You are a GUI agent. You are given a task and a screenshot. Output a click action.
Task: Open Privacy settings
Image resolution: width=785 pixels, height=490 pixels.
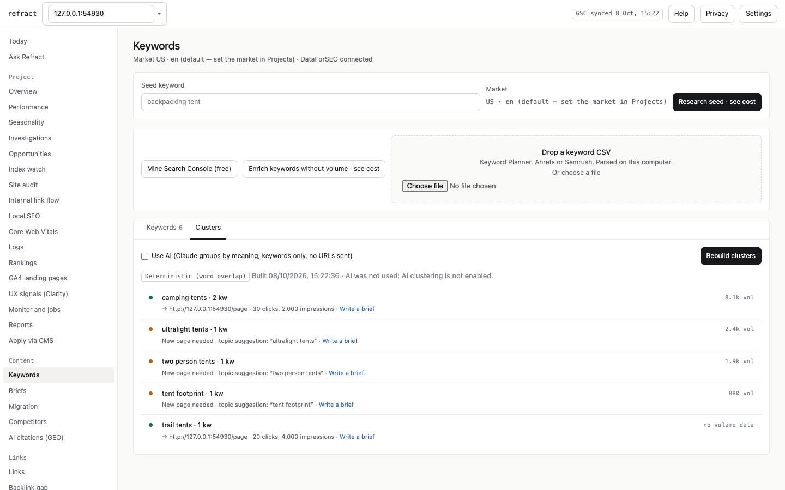pyautogui.click(x=717, y=14)
